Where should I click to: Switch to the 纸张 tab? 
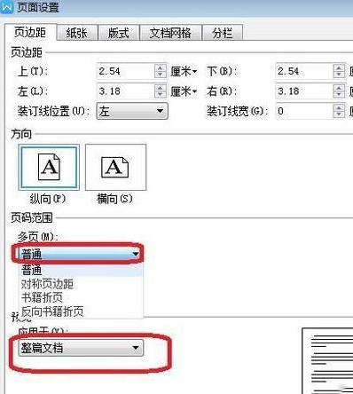pyautogui.click(x=77, y=33)
